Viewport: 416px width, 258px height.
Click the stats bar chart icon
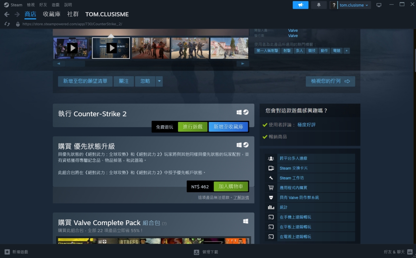point(271,207)
